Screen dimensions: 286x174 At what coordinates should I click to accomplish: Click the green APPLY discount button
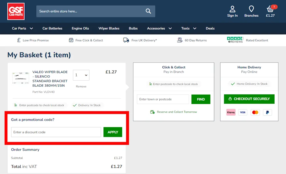click(x=113, y=132)
